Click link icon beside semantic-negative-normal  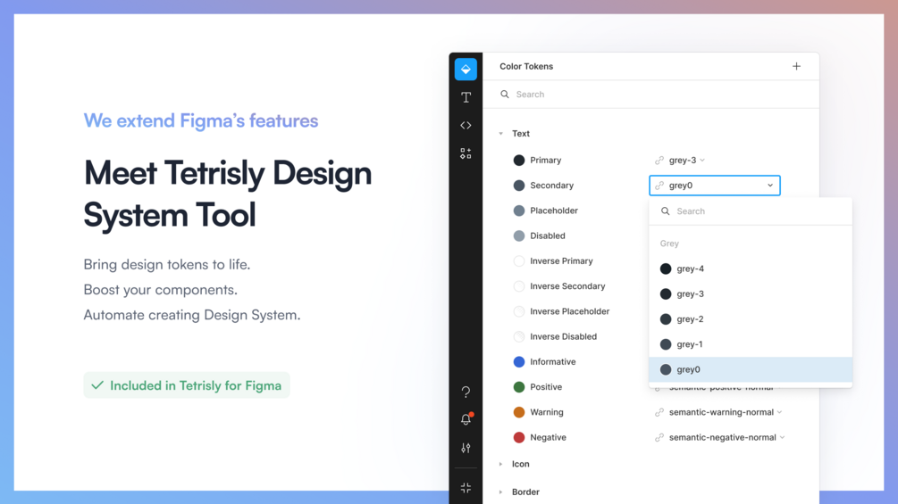pos(659,437)
